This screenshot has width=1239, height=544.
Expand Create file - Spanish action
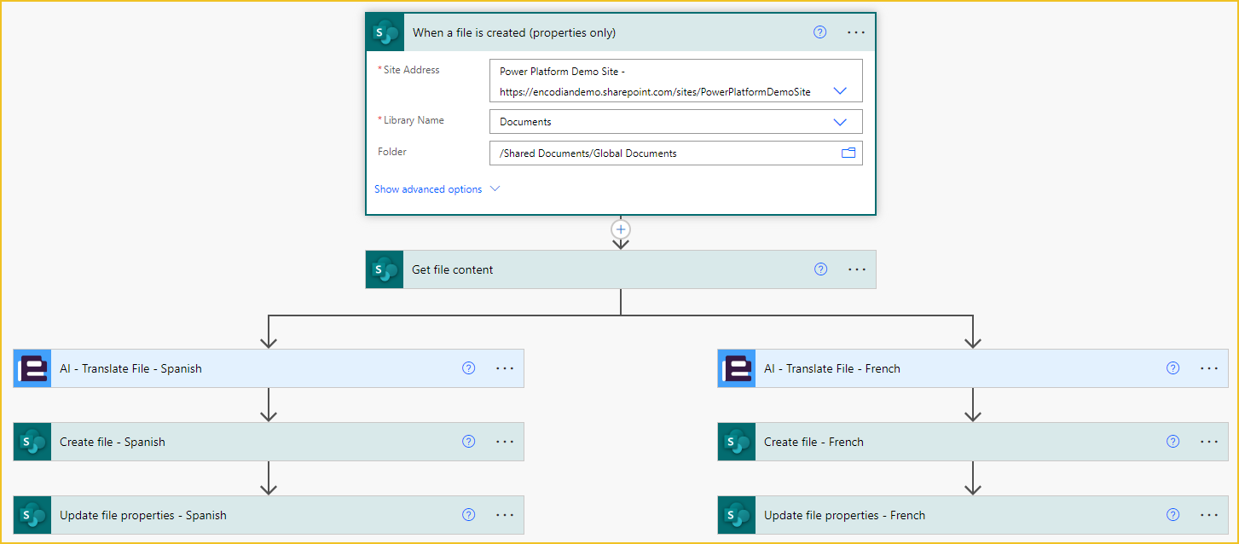pyautogui.click(x=269, y=442)
